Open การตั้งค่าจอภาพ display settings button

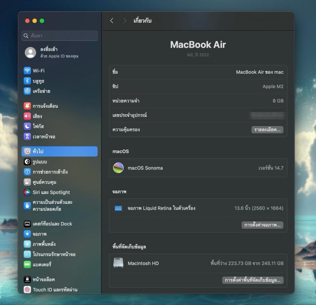[262, 225]
